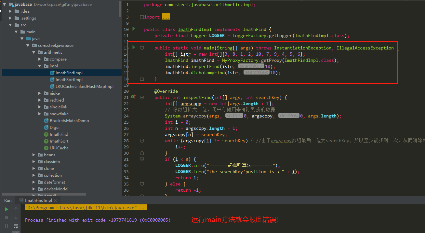Screen dimensions: 425x233
Task: Click the Up-the-stack-trace arrow icon
Action: tap(16, 209)
